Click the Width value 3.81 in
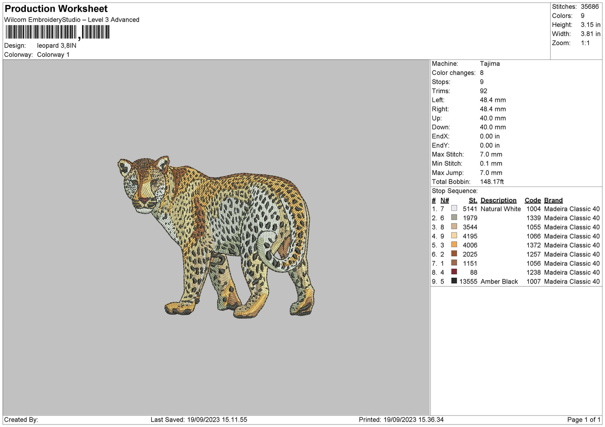The width and height of the screenshot is (605, 427). (x=590, y=34)
